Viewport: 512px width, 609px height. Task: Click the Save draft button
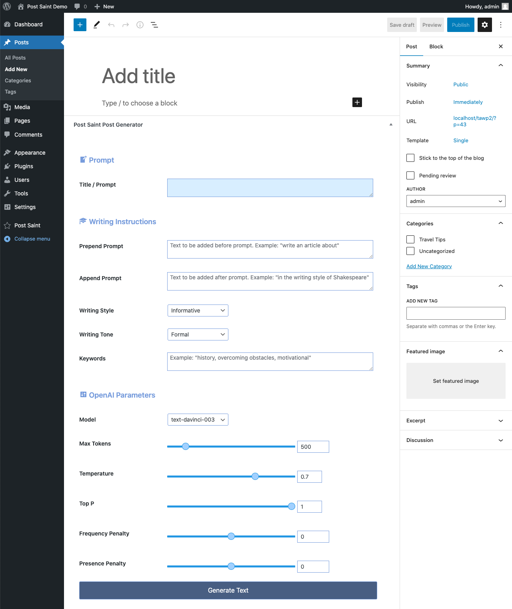pyautogui.click(x=402, y=25)
